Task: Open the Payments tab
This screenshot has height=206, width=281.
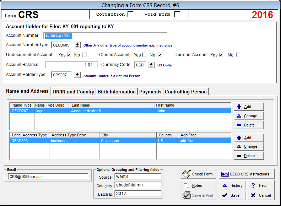Action: [x=150, y=92]
